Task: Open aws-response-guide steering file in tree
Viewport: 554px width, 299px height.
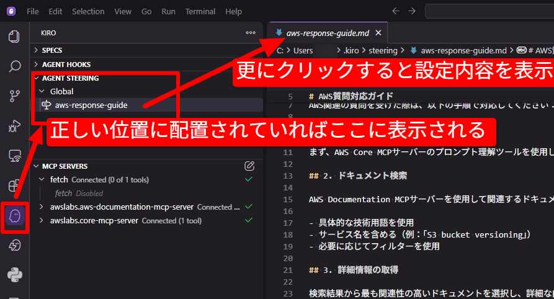Action: [91, 105]
